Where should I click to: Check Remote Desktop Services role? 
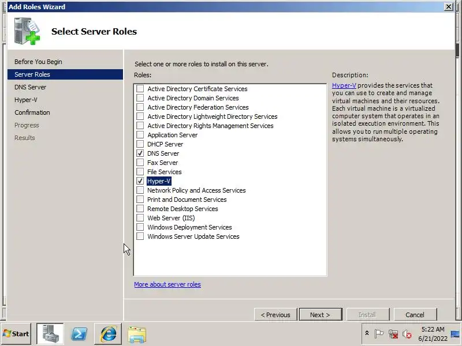(x=140, y=209)
